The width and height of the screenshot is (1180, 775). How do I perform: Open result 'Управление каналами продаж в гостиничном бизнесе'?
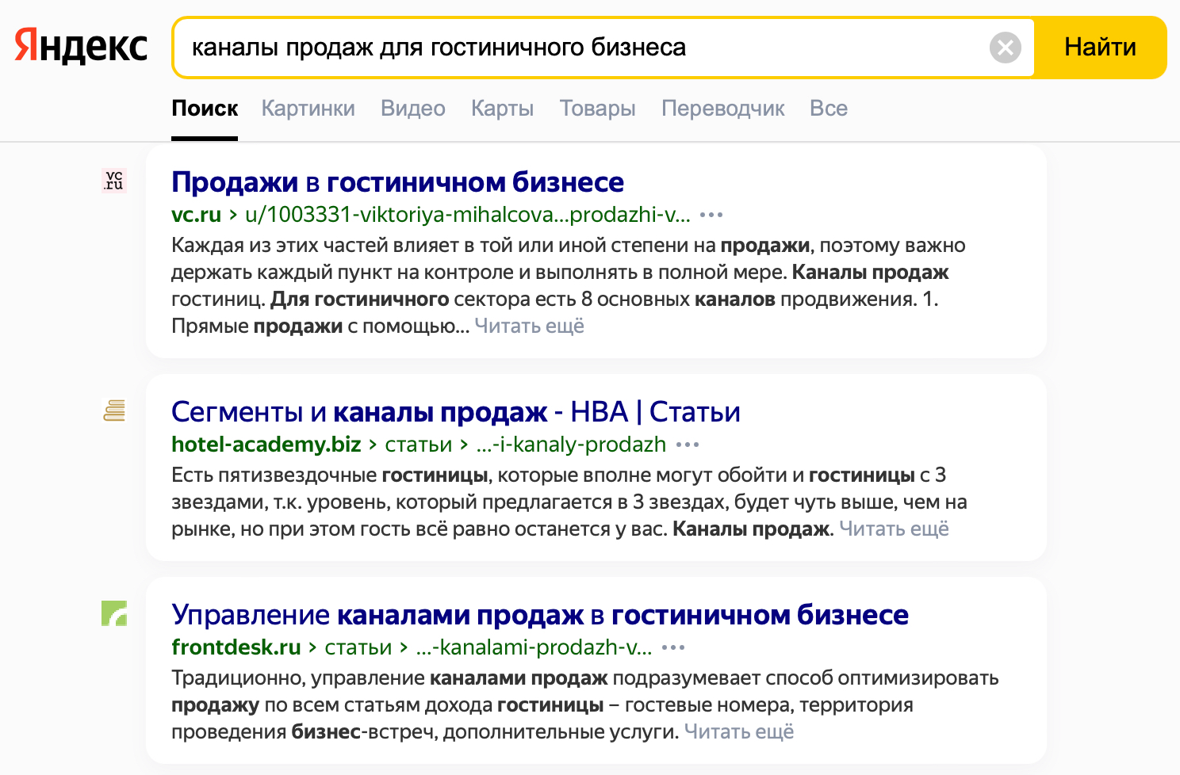tap(540, 615)
